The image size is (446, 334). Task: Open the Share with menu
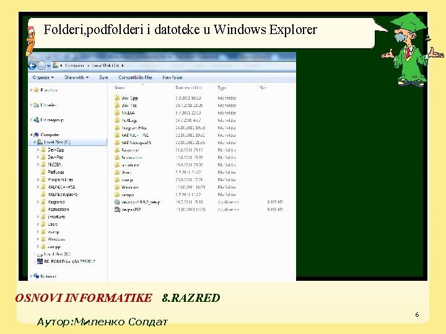point(77,77)
